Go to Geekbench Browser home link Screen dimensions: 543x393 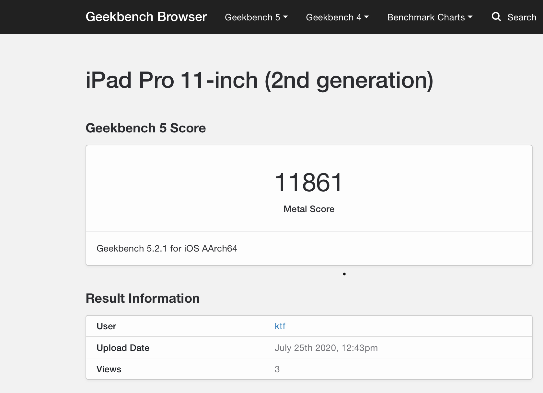coord(146,17)
